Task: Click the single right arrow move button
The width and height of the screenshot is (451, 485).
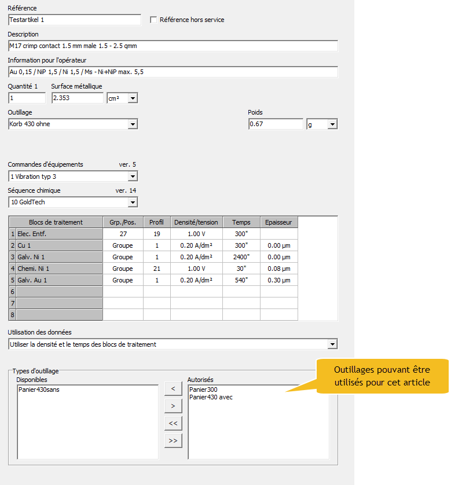Action: point(173,406)
